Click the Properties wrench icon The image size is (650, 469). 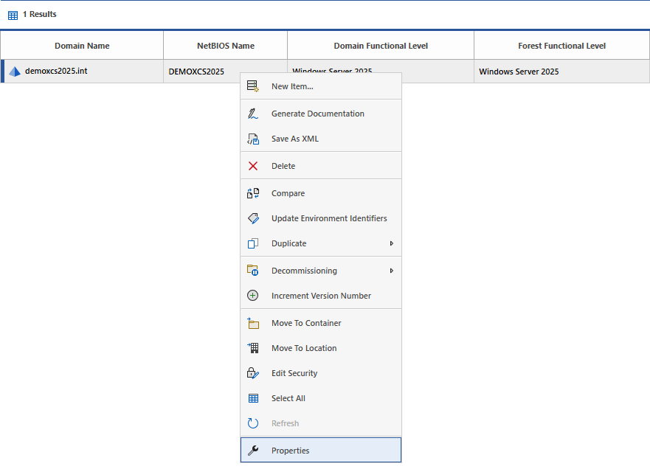(x=253, y=451)
